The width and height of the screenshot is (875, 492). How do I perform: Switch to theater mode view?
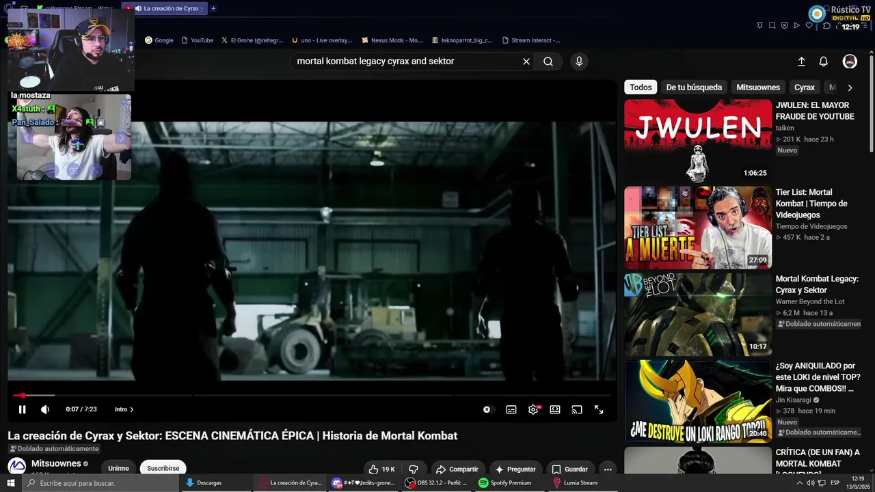pyautogui.click(x=555, y=409)
